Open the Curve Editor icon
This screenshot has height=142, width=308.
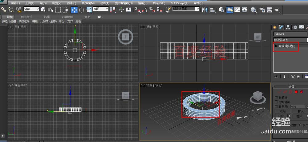[x=237, y=10]
